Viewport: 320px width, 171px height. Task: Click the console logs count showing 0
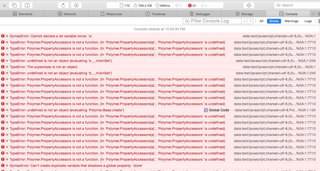(x=178, y=6)
